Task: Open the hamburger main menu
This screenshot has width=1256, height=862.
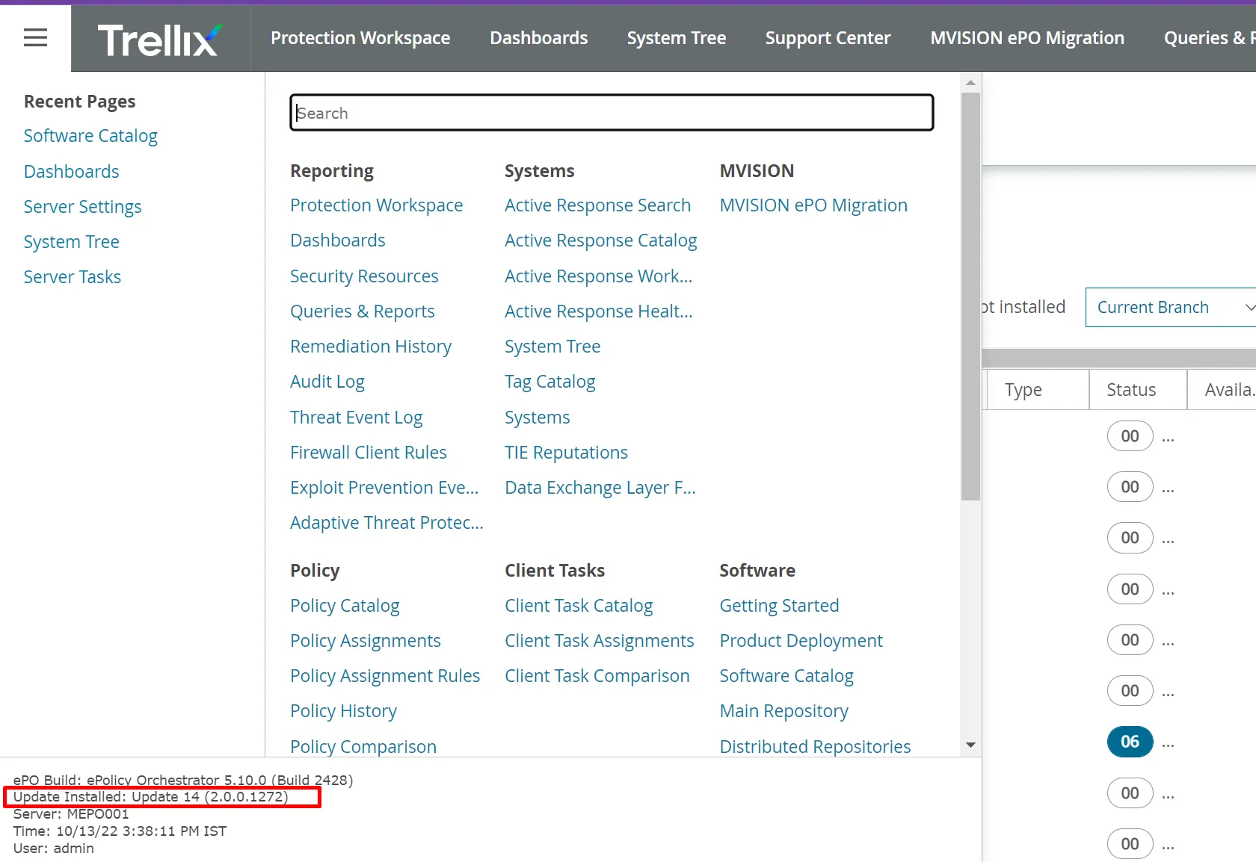Action: click(35, 37)
